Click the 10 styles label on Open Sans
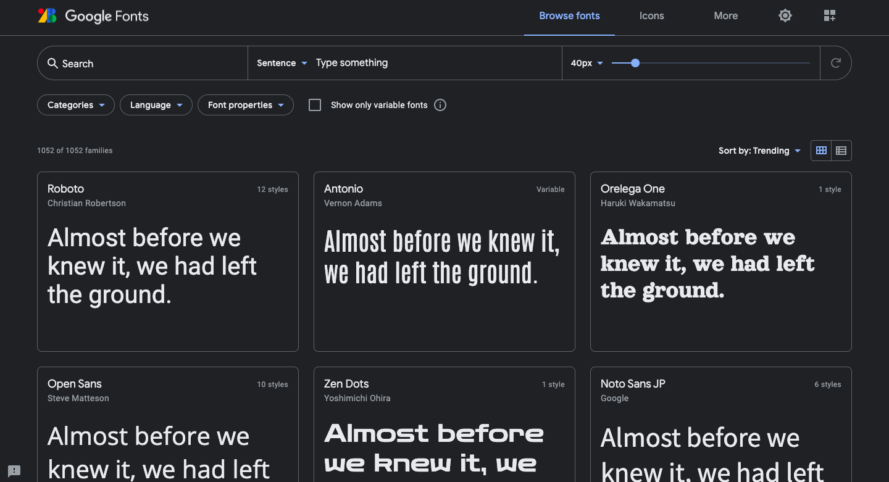The image size is (889, 482). [272, 384]
